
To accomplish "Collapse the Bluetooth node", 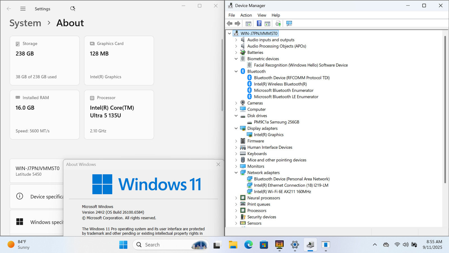I will click(236, 71).
